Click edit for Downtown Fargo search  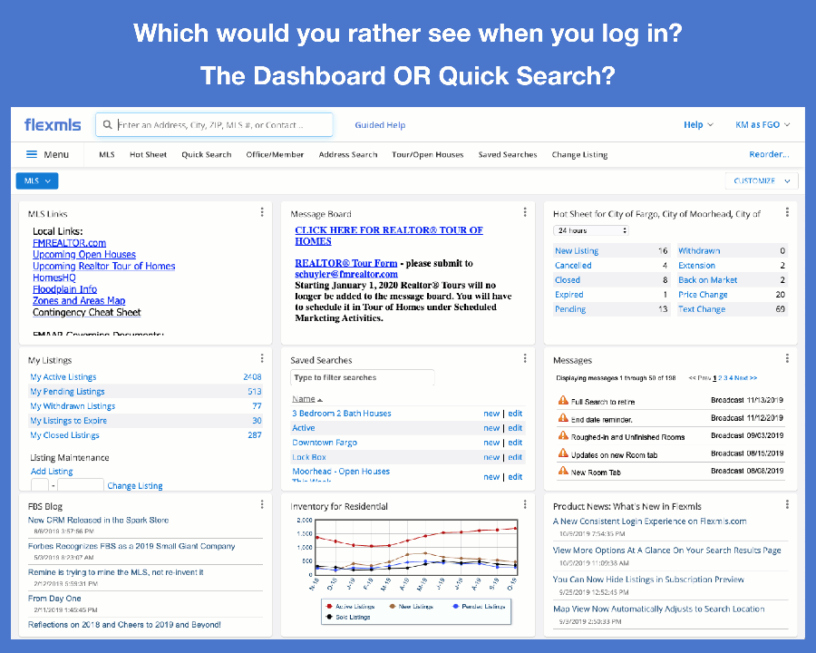(515, 442)
